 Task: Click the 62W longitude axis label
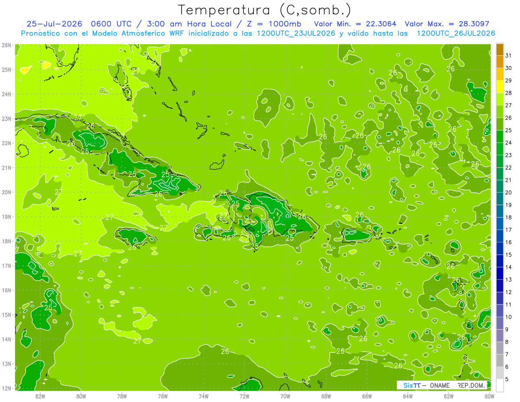click(448, 396)
